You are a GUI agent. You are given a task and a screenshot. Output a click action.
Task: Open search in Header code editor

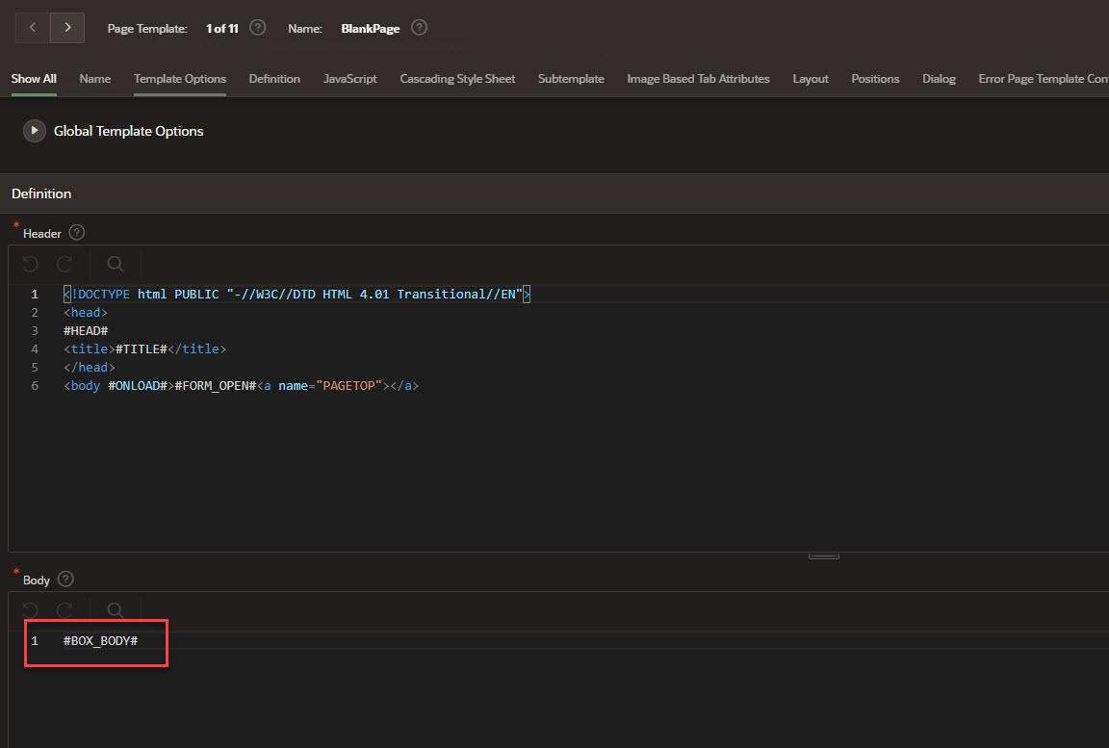point(116,264)
